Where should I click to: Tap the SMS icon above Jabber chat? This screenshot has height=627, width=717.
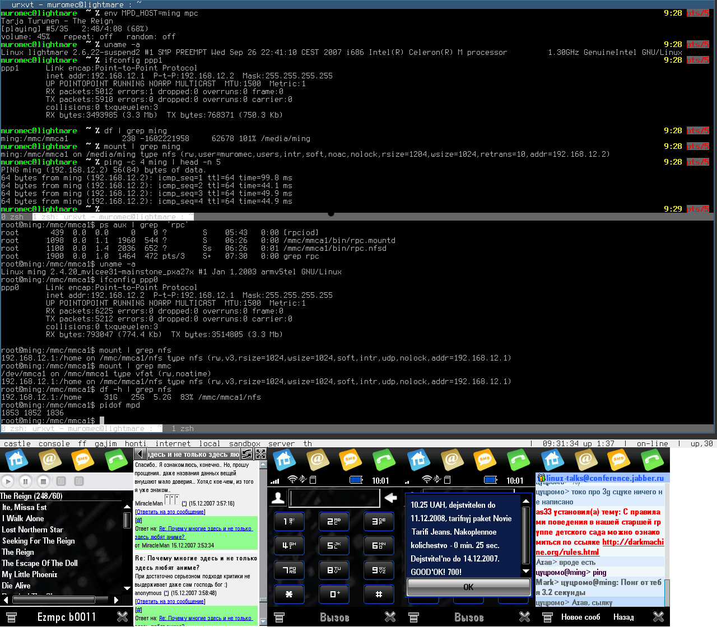[618, 460]
